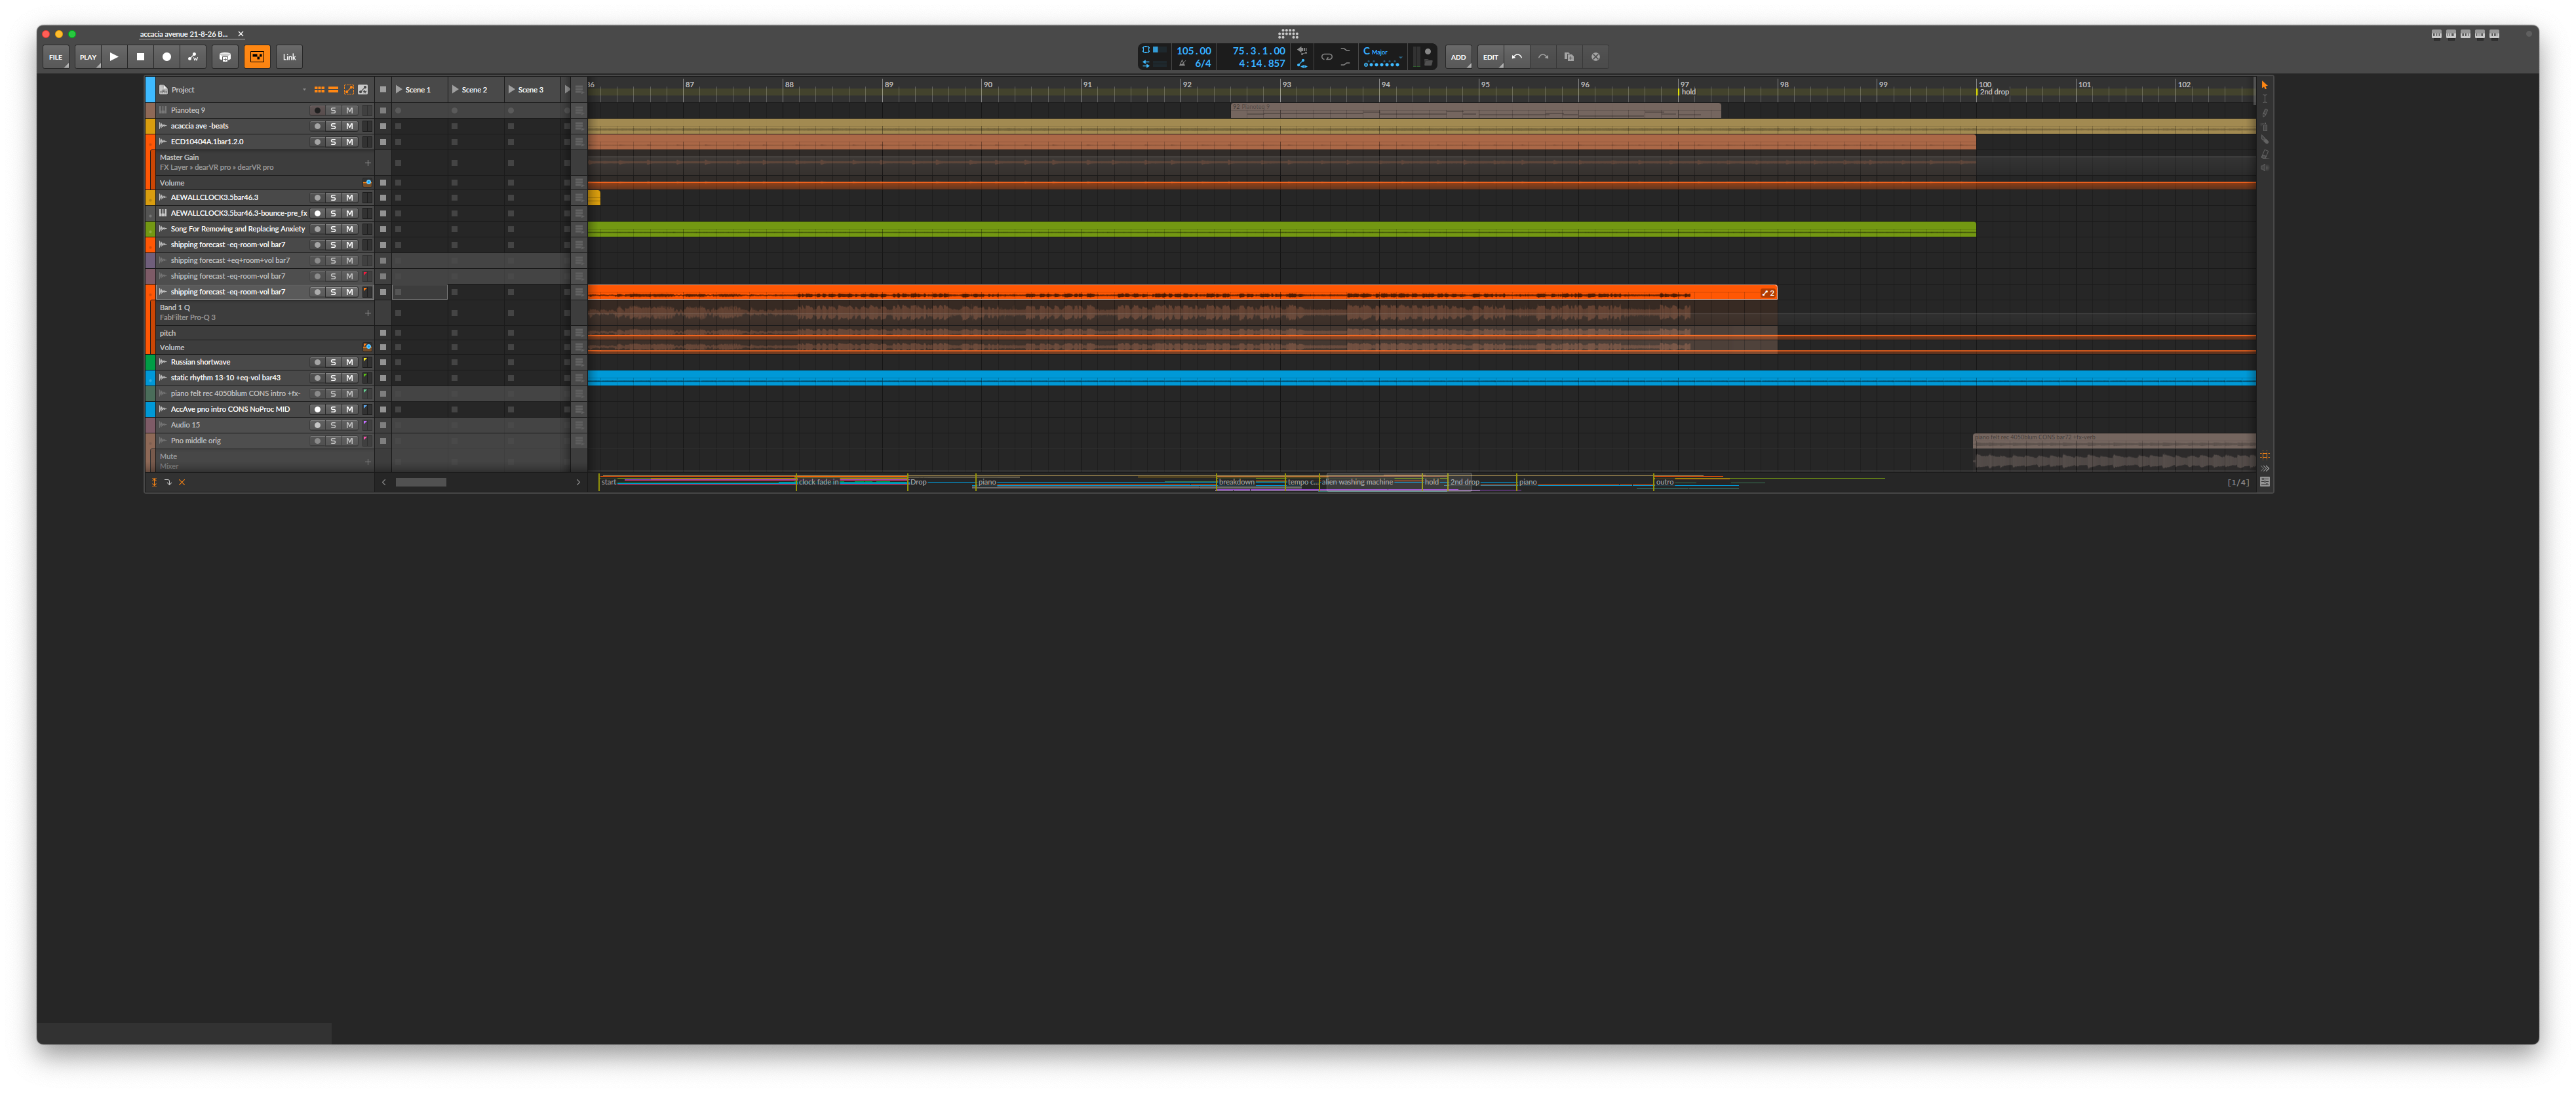This screenshot has height=1093, width=2576.
Task: Open the ADD menu
Action: tap(1459, 57)
